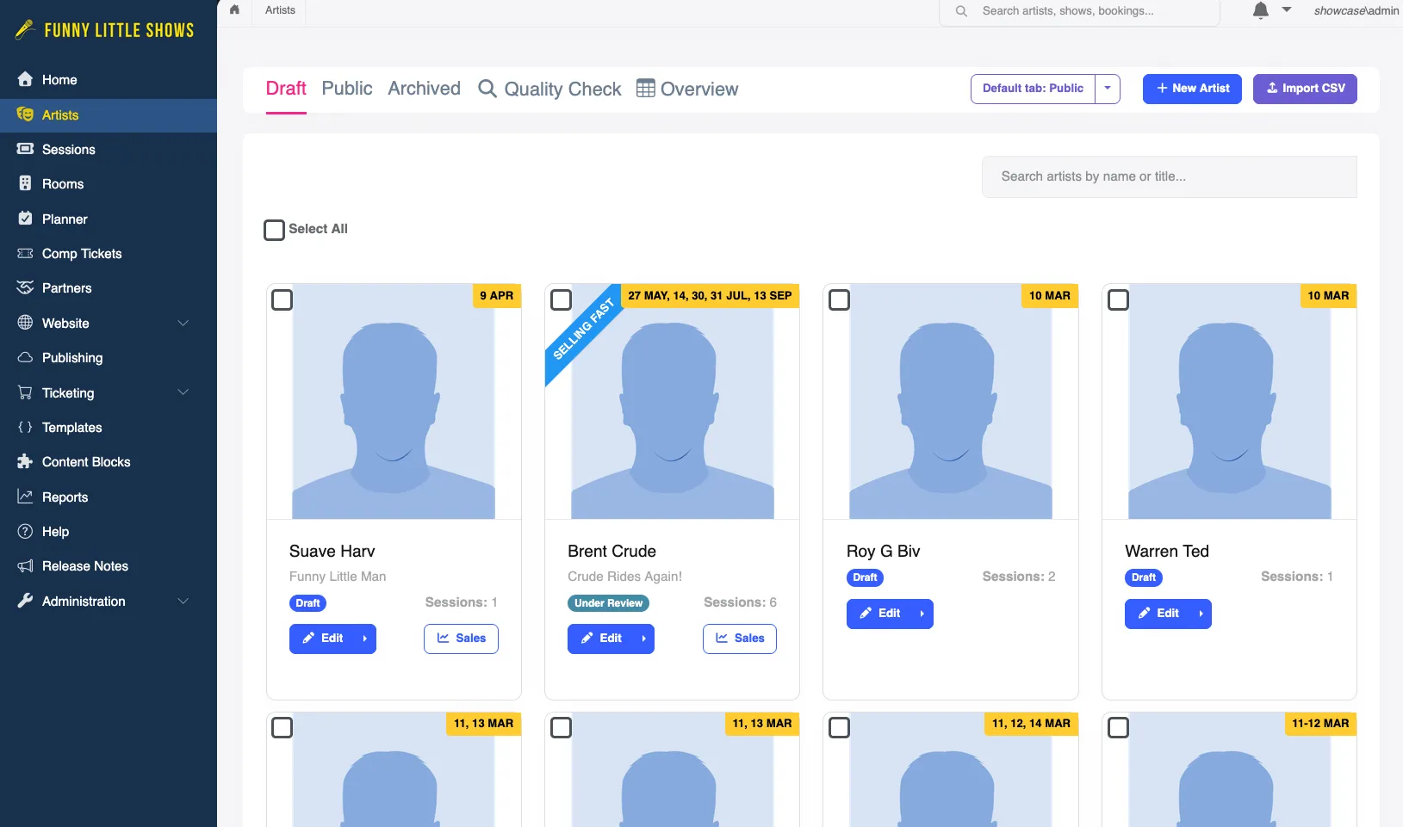Expand the Ticketing sidebar submenu
The image size is (1403, 827).
click(183, 392)
